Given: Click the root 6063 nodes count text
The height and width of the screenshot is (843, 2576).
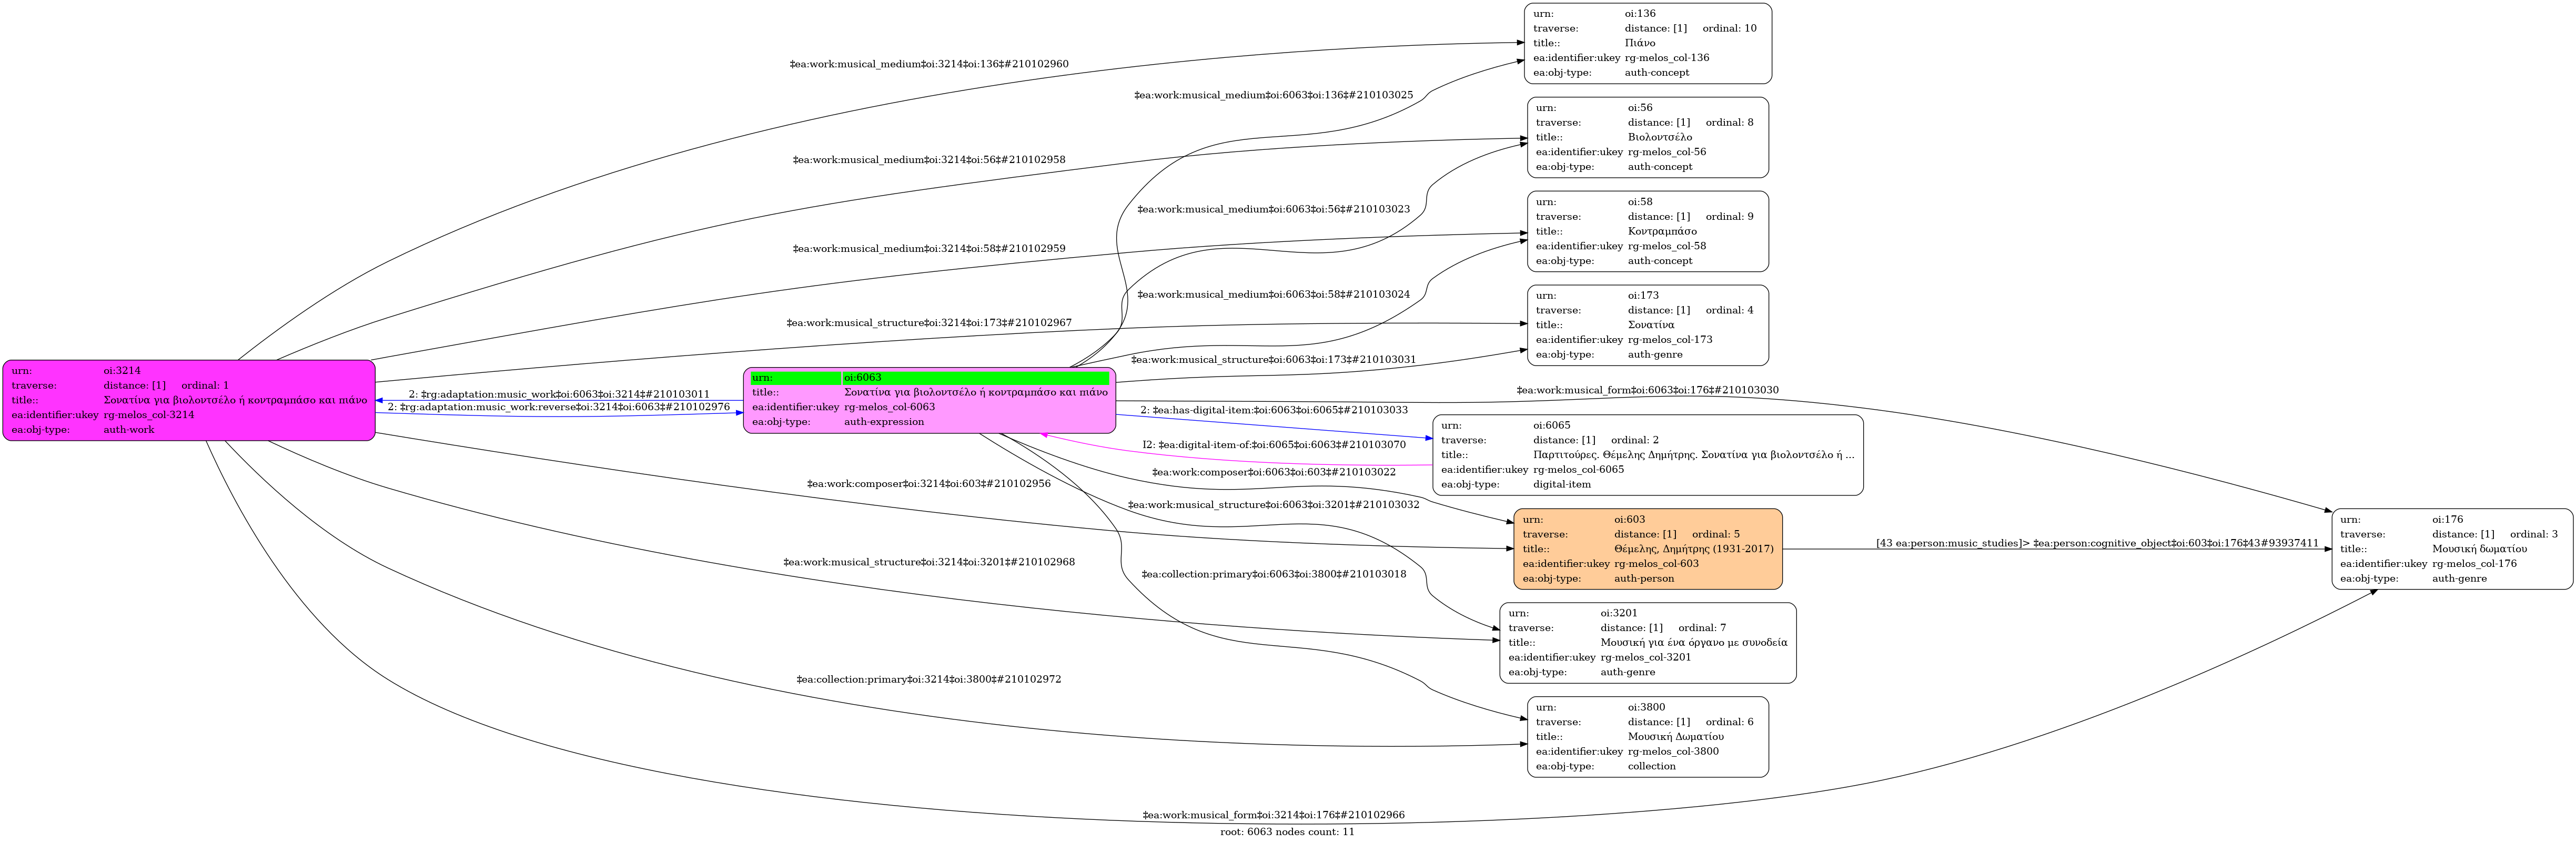Looking at the screenshot, I should point(1287,832).
